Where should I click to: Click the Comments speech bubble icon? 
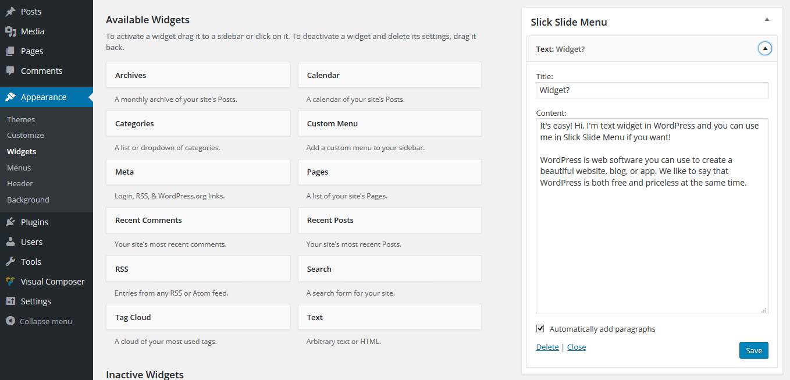(10, 71)
